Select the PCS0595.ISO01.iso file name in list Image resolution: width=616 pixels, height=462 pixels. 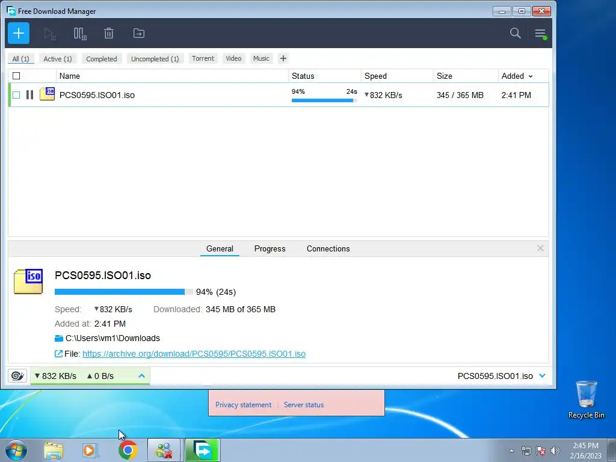click(x=97, y=95)
